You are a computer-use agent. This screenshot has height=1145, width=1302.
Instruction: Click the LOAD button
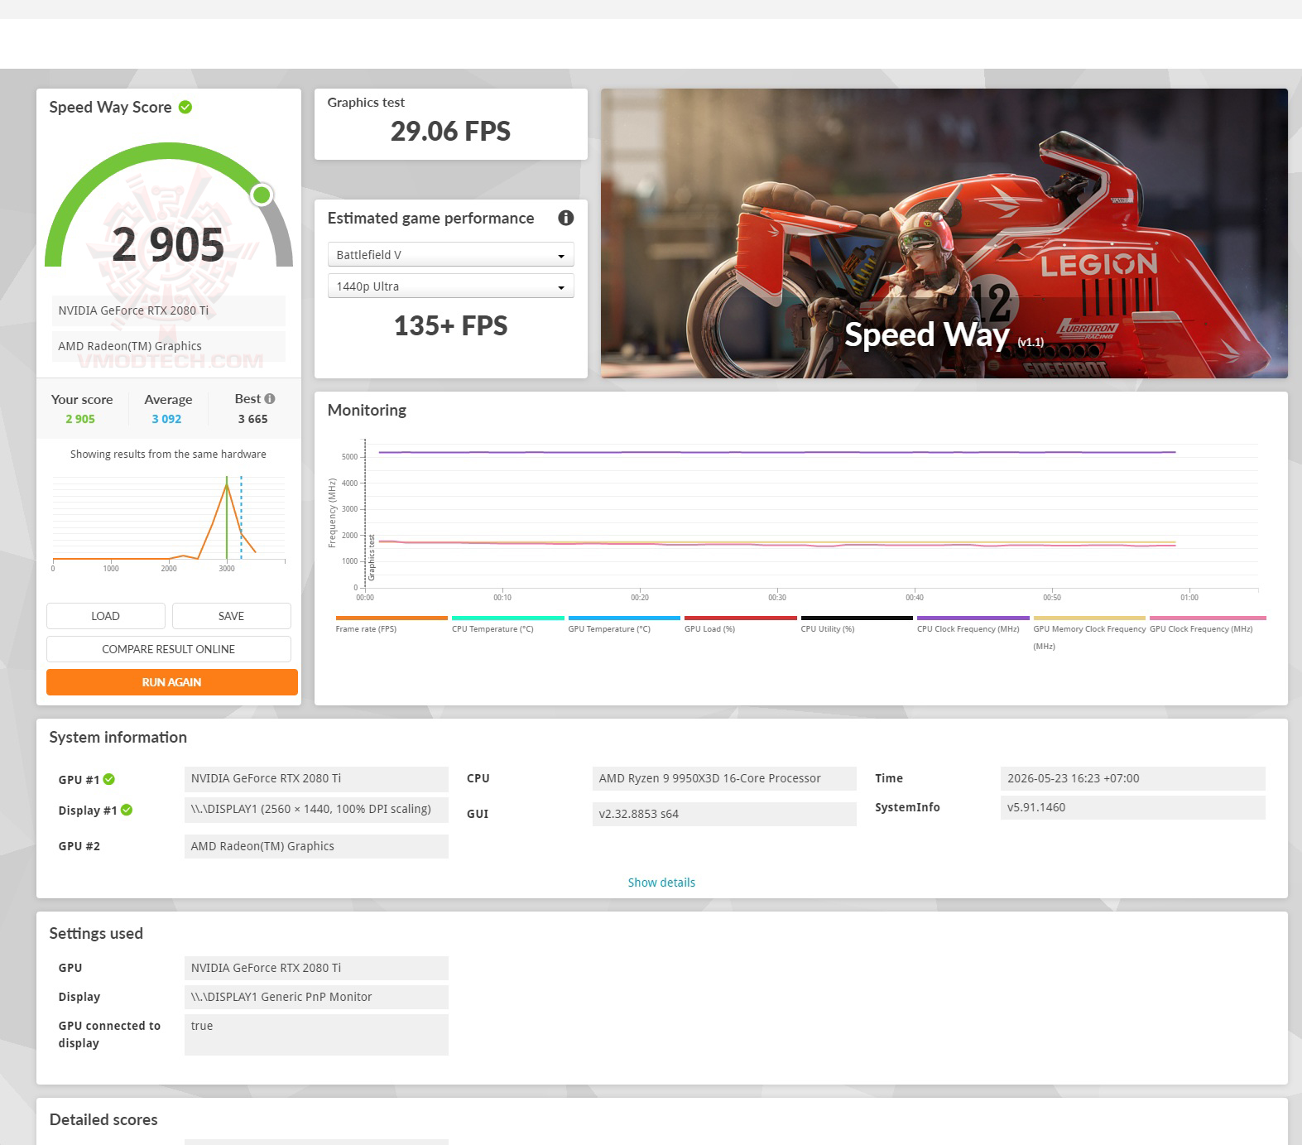pos(105,616)
